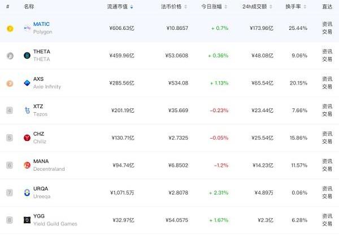Sort by 换手率 column arrow
The width and height of the screenshot is (339, 239).
(x=305, y=7)
